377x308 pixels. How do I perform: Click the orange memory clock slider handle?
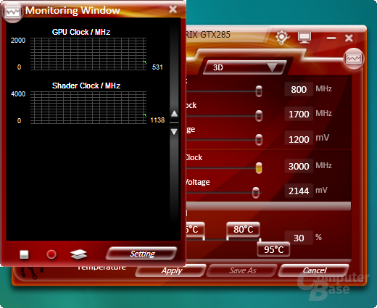tap(259, 168)
